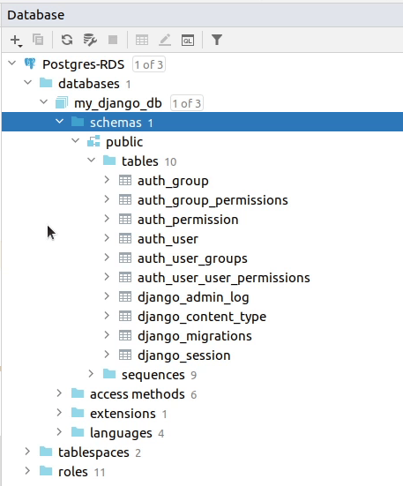Select the django_content_type table
Image resolution: width=403 pixels, height=486 pixels.
coord(202,317)
